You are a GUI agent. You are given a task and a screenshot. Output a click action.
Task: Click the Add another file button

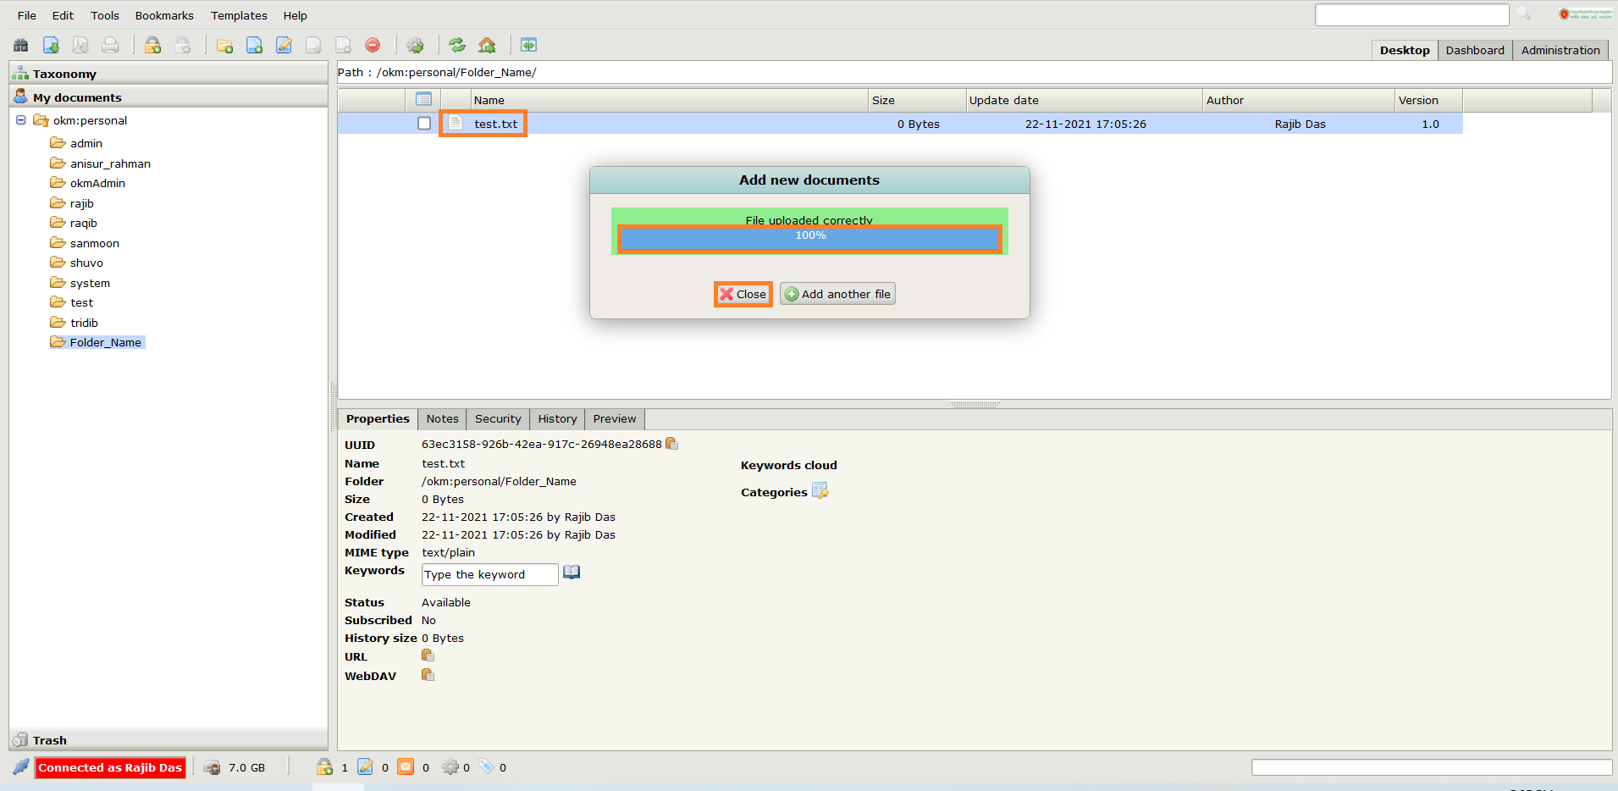837,294
